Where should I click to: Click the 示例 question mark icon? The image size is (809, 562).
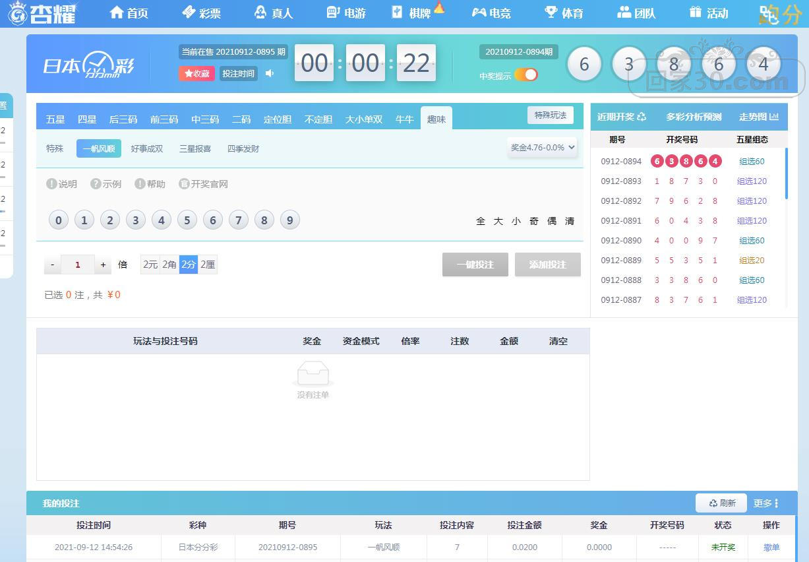pyautogui.click(x=96, y=184)
